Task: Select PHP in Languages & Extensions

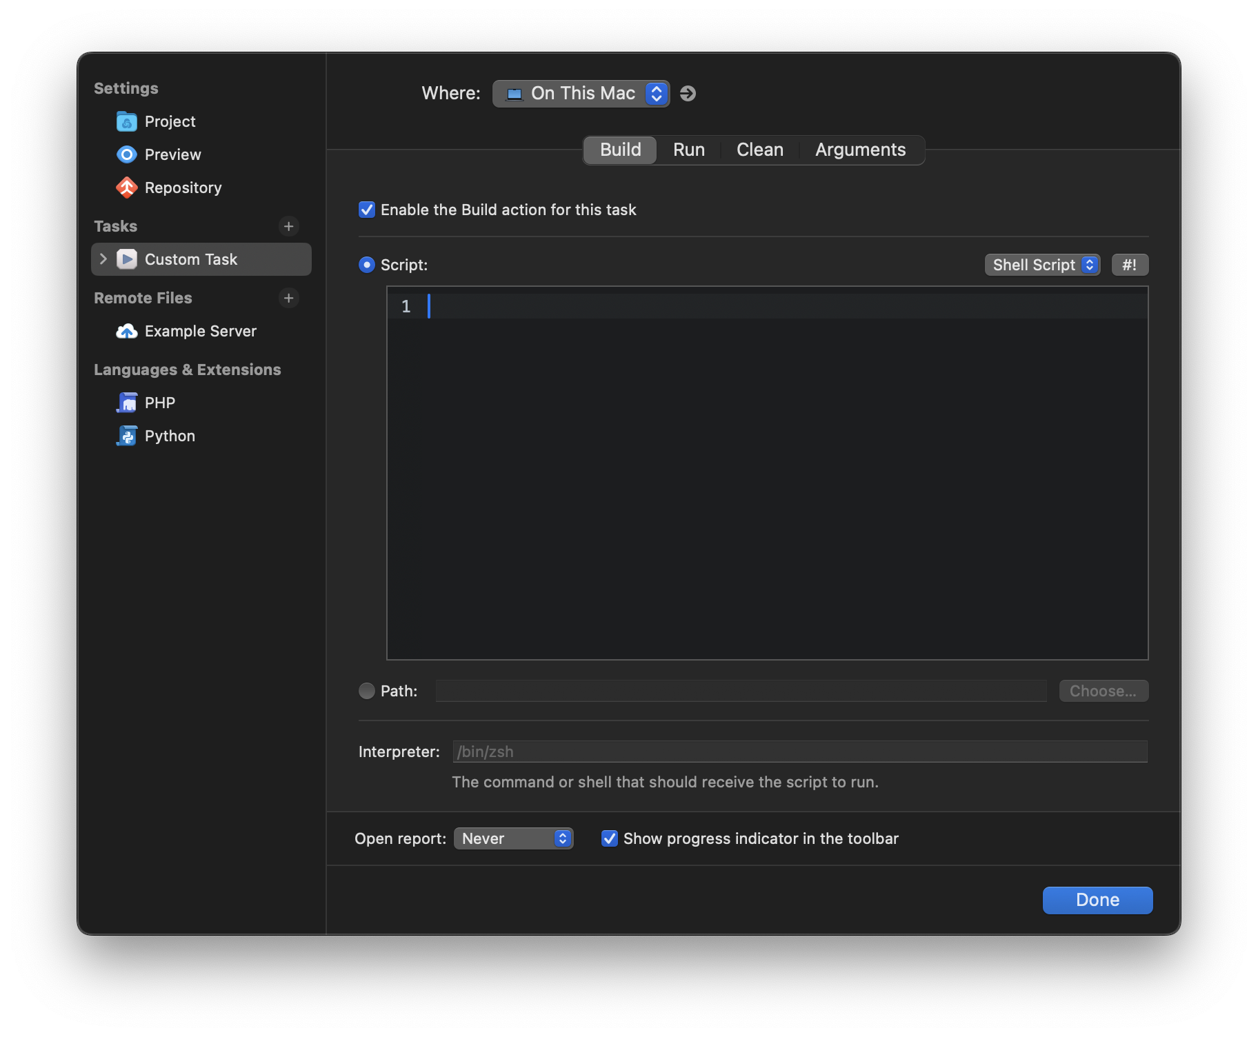Action: tap(201, 403)
